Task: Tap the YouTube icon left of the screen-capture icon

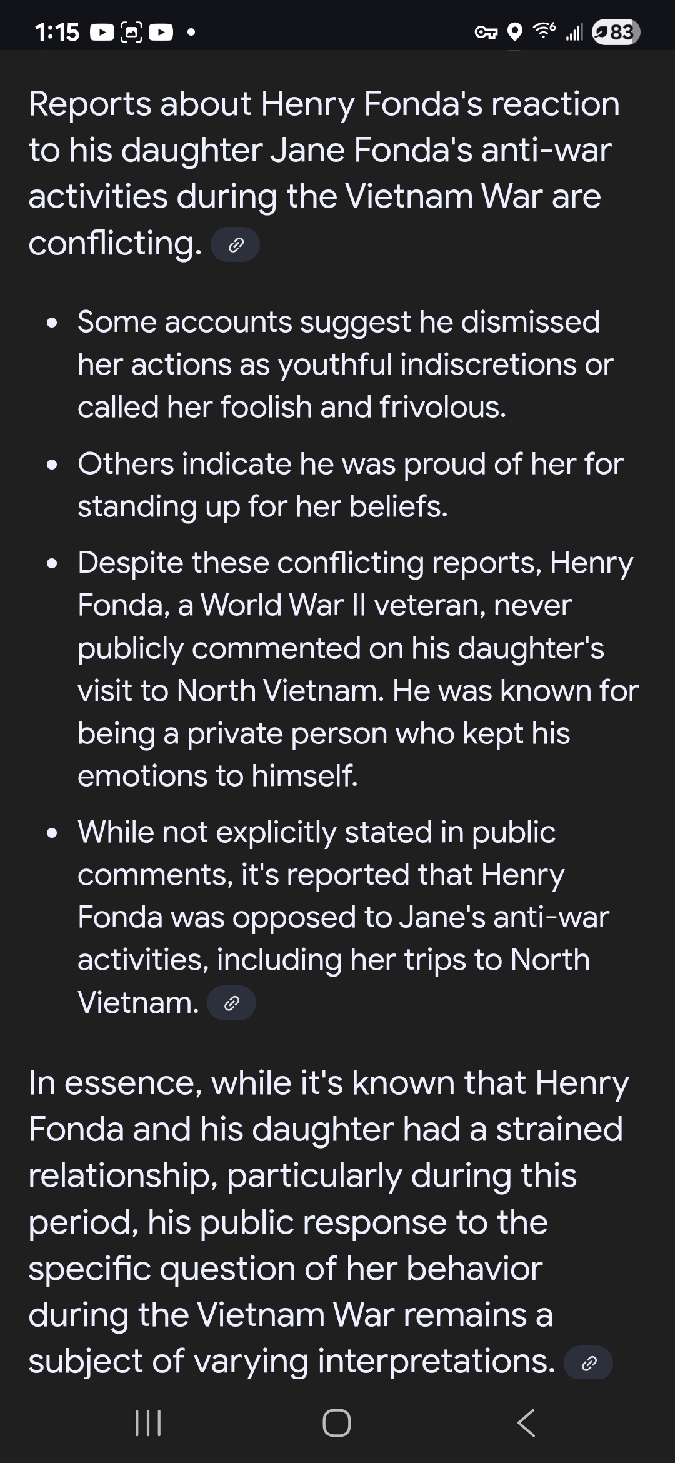Action: pos(102,32)
